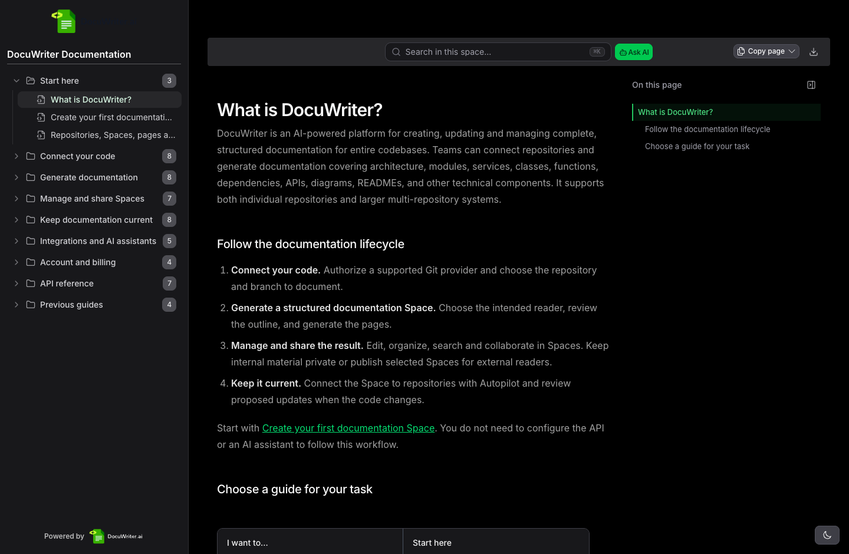Click the On this page heading
This screenshot has height=554, width=849.
point(657,85)
